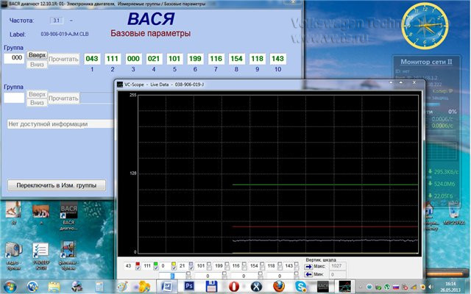
Task: Click the Windows Start orb
Action: point(10,287)
